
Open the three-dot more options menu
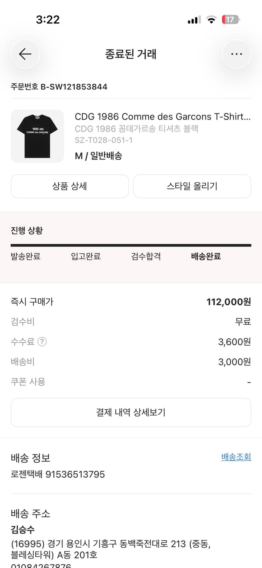coord(236,54)
